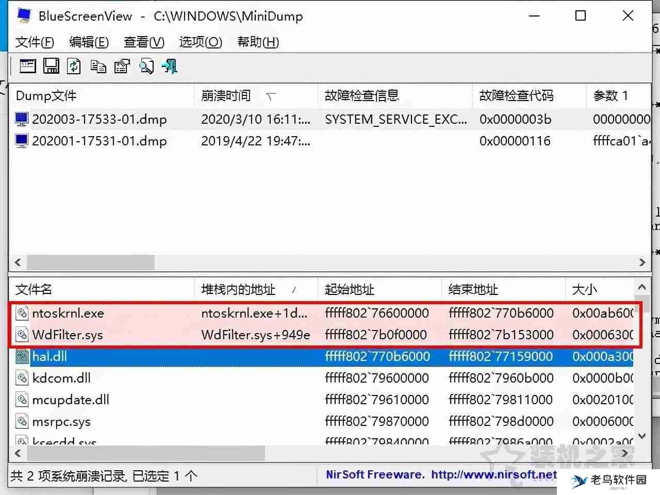660x495 pixels.
Task: Click lower pane horizontal scrollbar thumb
Action: click(x=146, y=453)
